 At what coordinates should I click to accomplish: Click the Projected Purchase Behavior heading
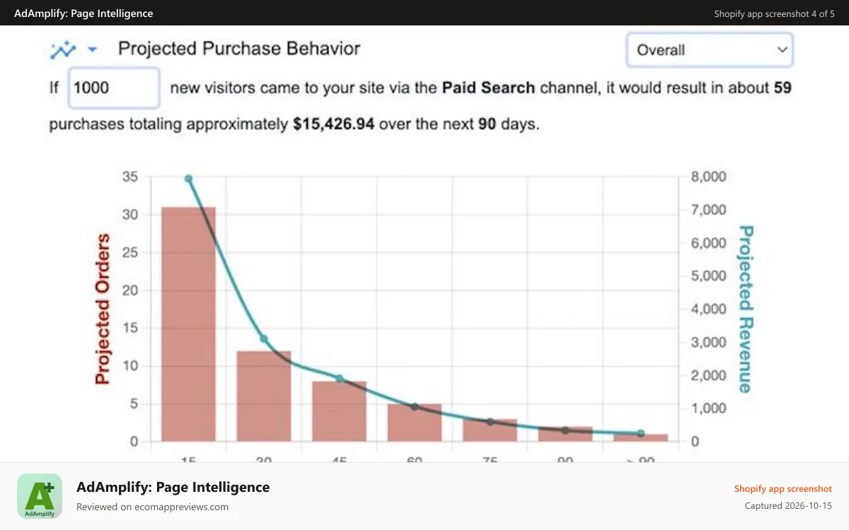239,49
